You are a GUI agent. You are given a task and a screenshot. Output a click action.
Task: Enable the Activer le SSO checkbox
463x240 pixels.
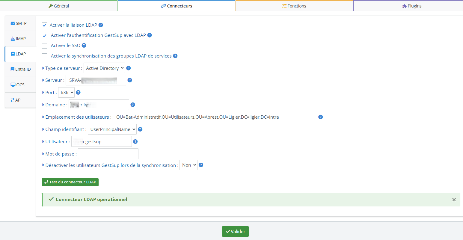(x=45, y=46)
